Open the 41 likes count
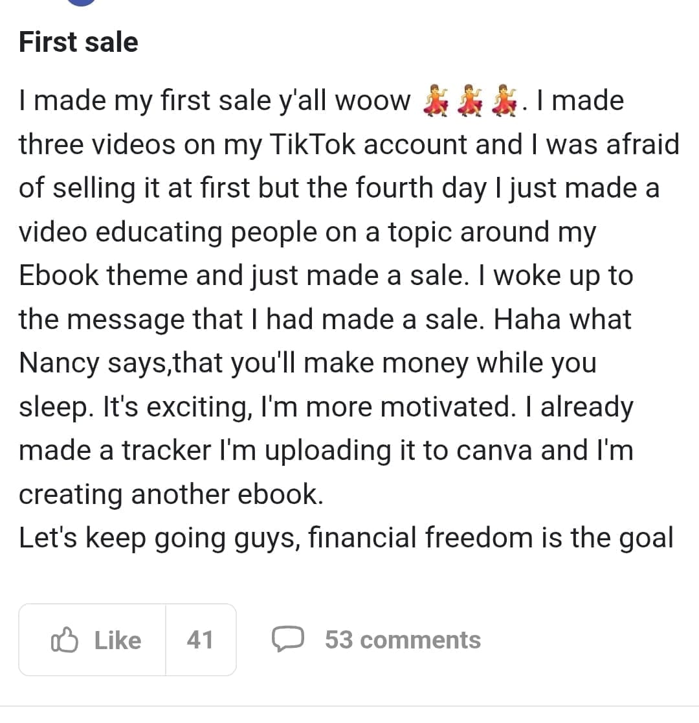Image resolution: width=699 pixels, height=723 pixels. 200,640
